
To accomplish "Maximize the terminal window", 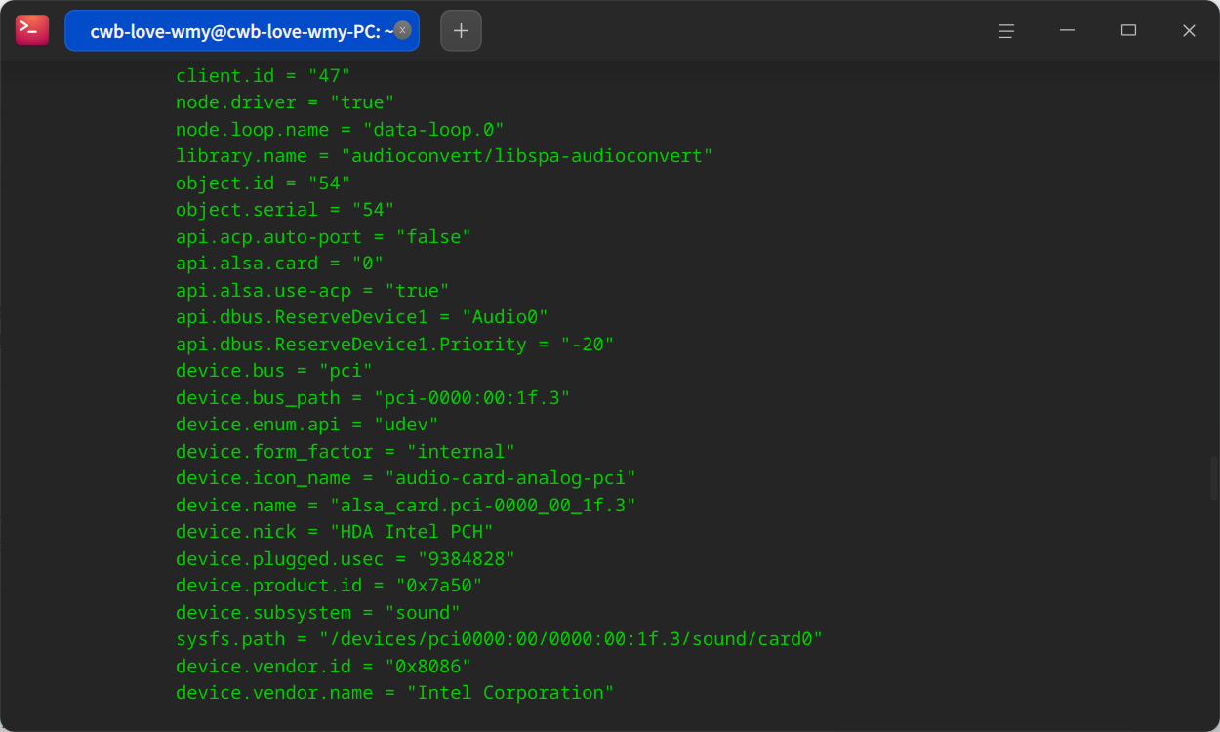I will tap(1128, 30).
